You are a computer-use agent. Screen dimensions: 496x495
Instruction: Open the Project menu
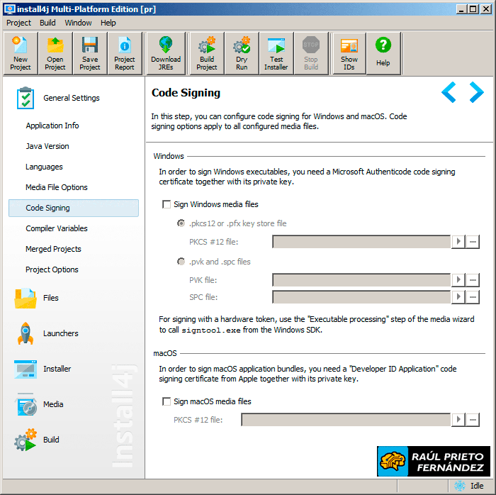click(18, 23)
